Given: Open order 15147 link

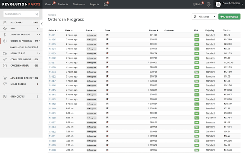Looking at the screenshot, I should coord(52,81).
